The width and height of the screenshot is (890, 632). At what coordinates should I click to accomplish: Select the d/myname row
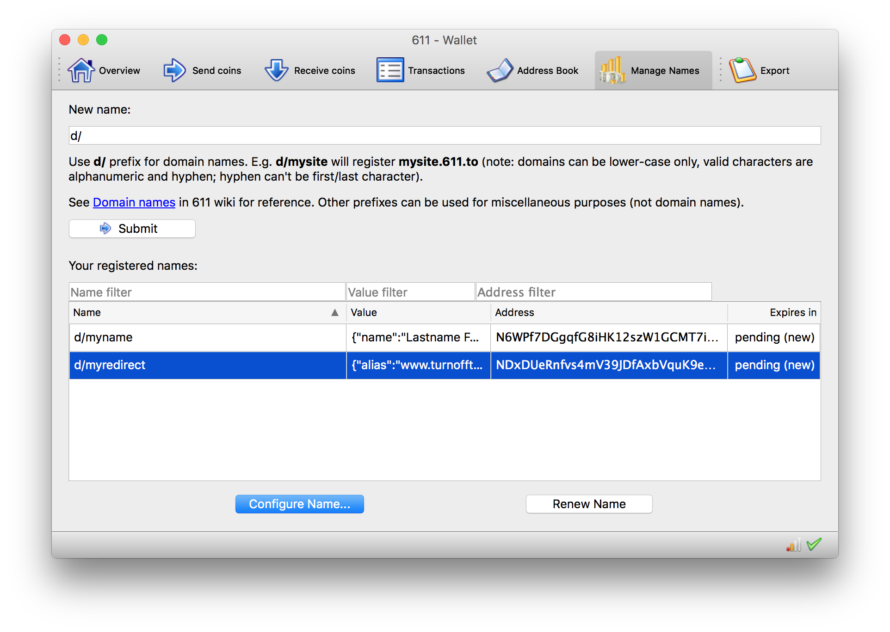(207, 338)
